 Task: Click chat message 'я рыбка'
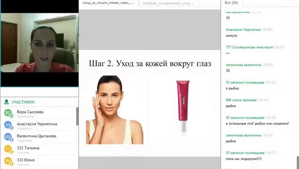(232, 88)
